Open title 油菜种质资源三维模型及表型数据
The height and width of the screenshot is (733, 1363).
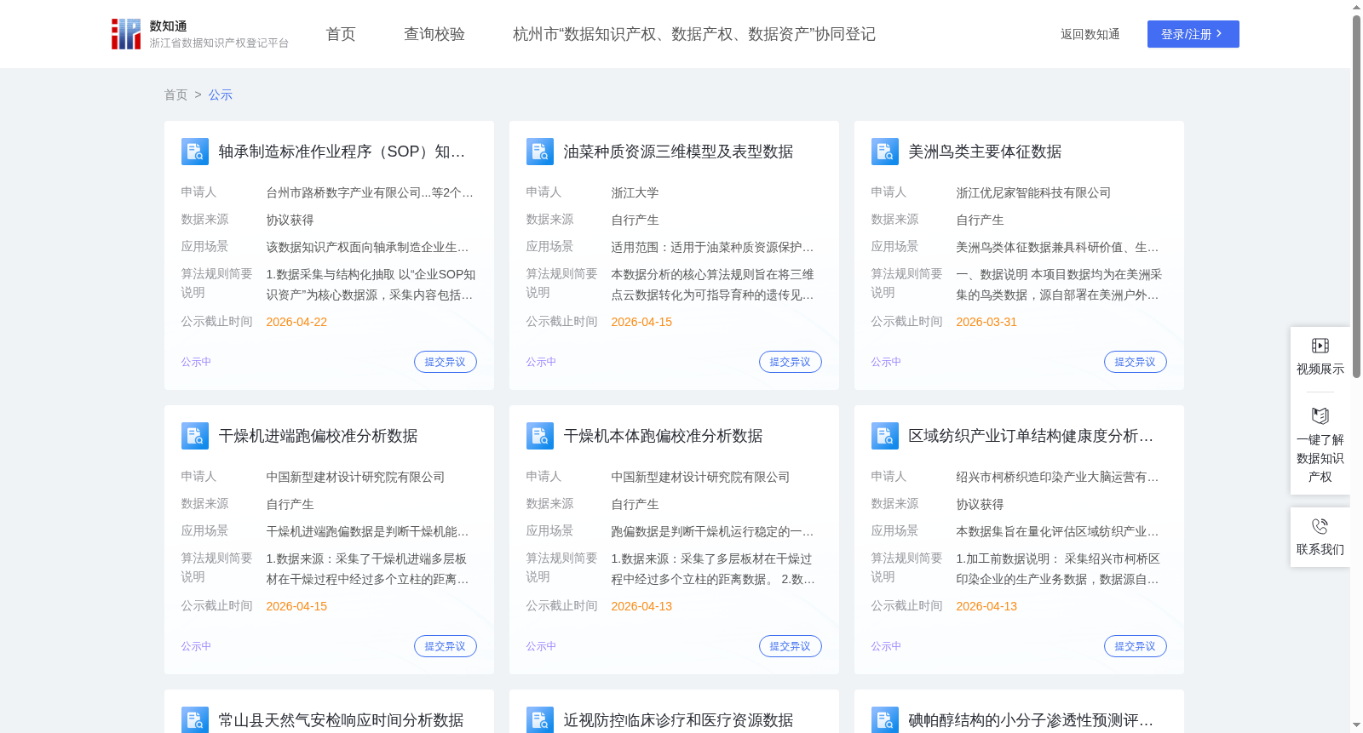click(678, 152)
